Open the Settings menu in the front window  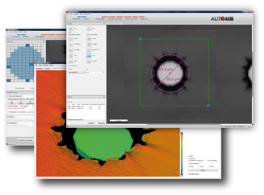click(x=76, y=14)
